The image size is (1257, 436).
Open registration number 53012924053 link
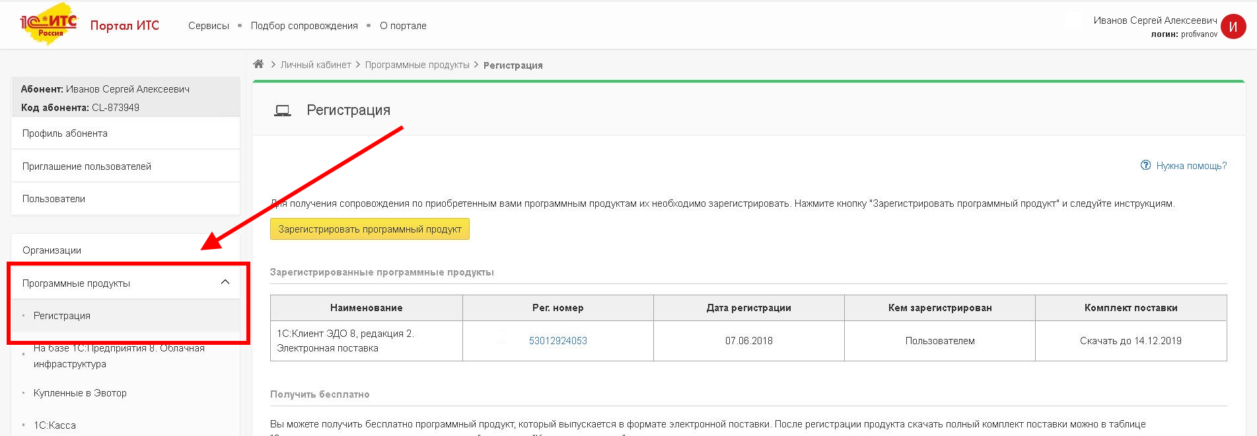coord(557,341)
